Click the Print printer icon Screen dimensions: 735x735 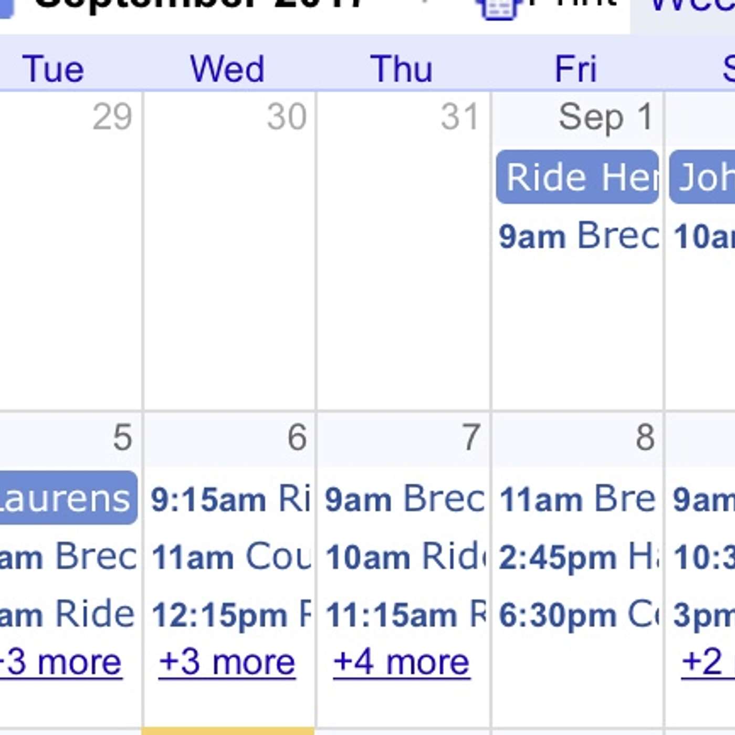(499, 8)
